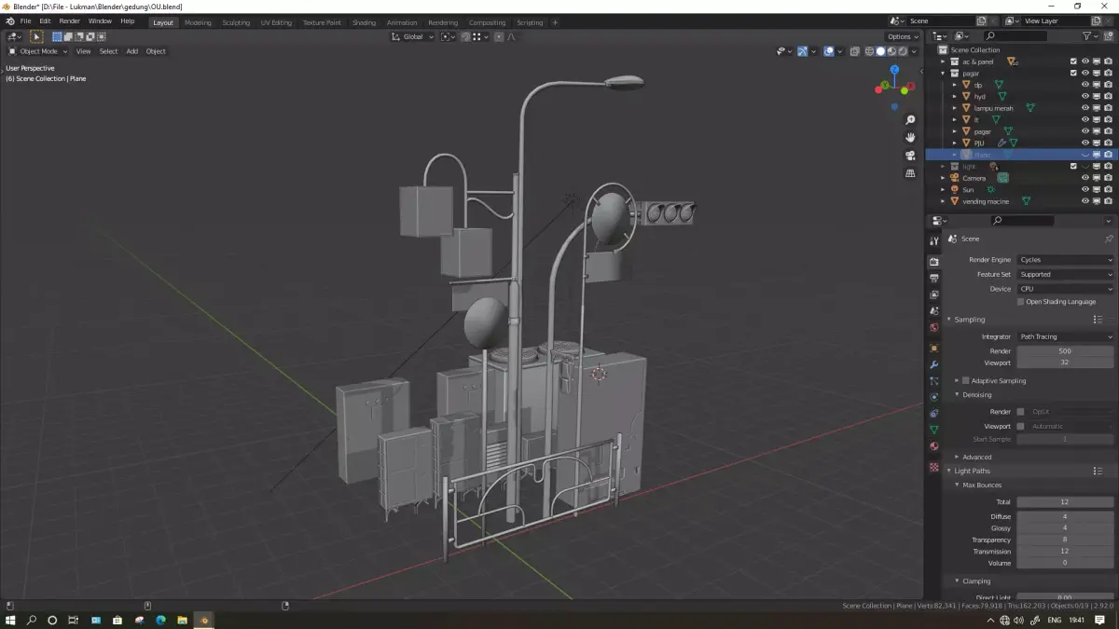
Task: Pin the Scene properties panel
Action: (1109, 239)
